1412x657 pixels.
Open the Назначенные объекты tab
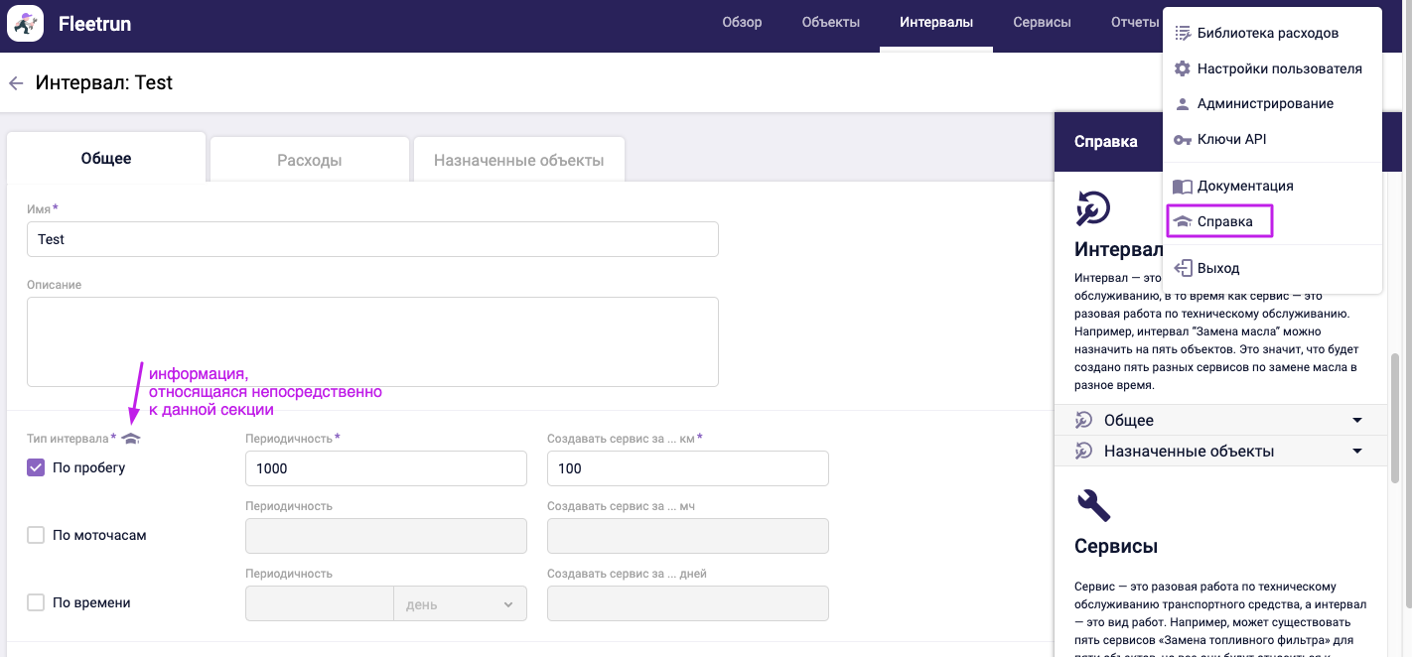(518, 160)
